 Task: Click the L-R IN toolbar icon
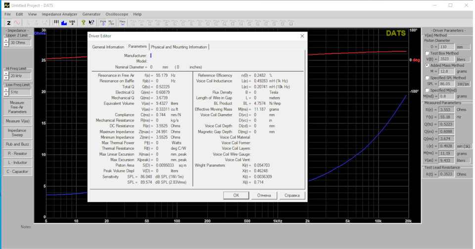[45, 23]
